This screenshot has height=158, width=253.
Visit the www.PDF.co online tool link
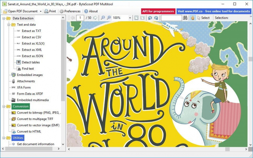click(214, 11)
